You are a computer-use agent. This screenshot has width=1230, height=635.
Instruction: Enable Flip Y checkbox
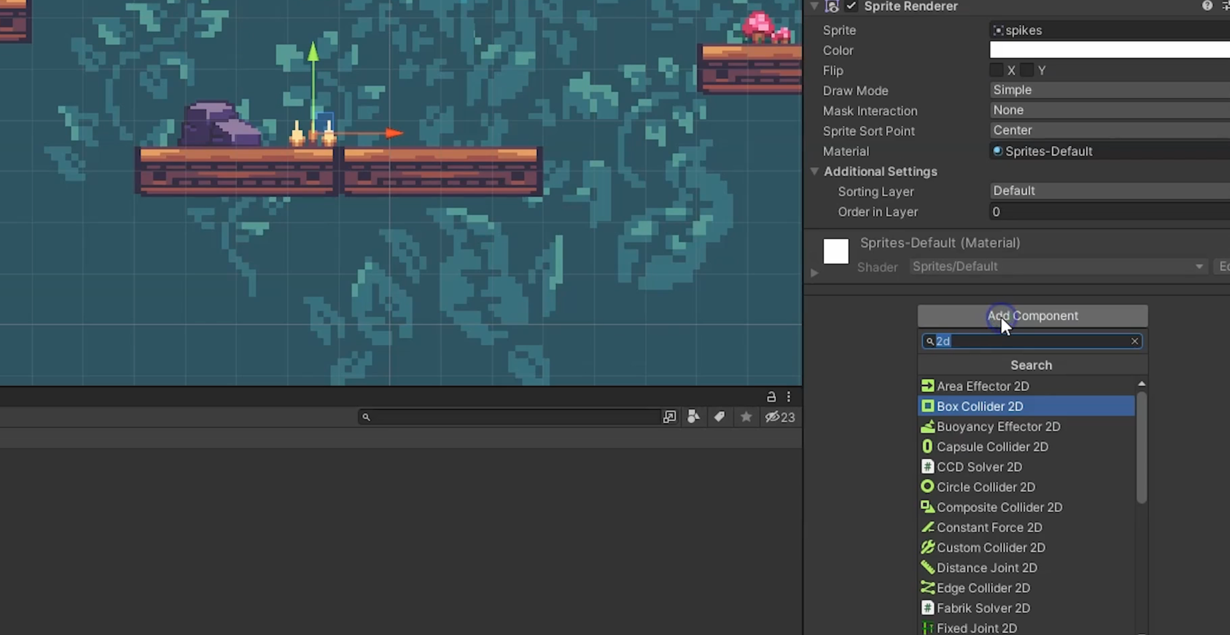(x=1027, y=70)
